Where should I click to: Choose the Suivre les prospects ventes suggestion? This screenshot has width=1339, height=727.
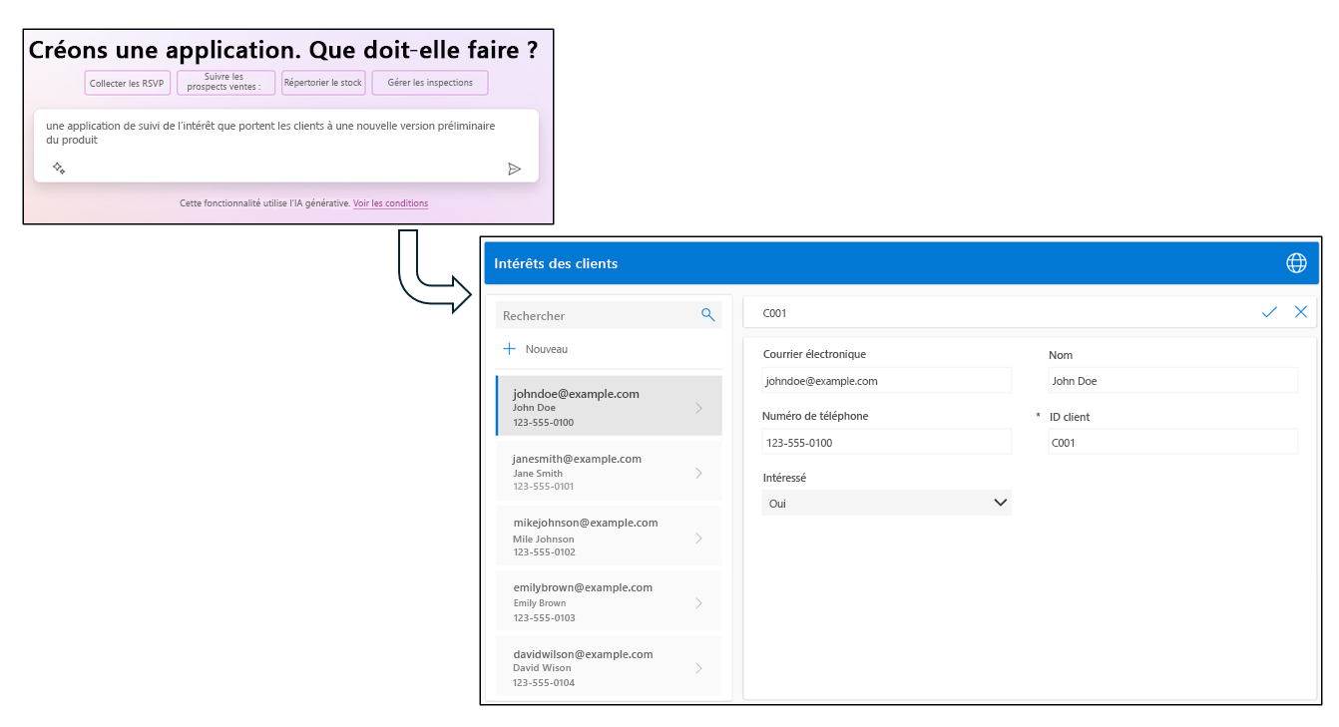224,83
